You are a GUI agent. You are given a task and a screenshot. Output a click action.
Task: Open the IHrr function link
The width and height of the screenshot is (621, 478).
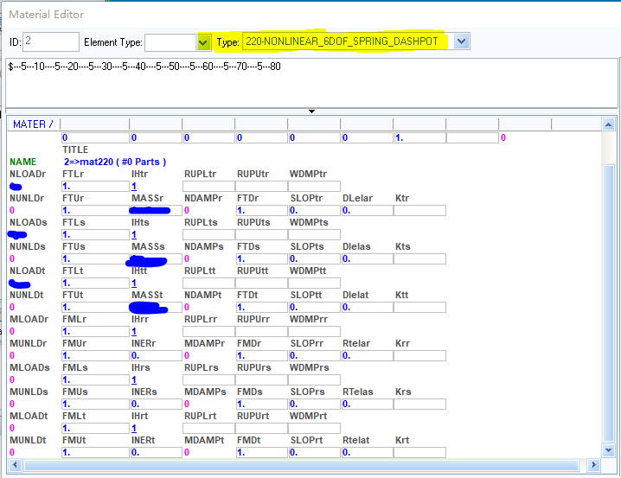[x=134, y=332]
